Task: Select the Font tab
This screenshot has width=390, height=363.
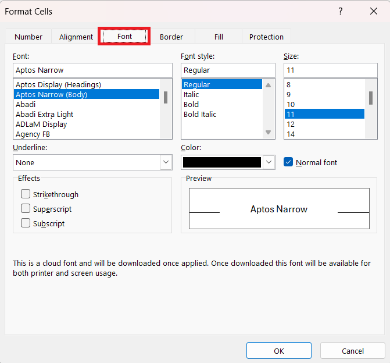Action: (124, 36)
